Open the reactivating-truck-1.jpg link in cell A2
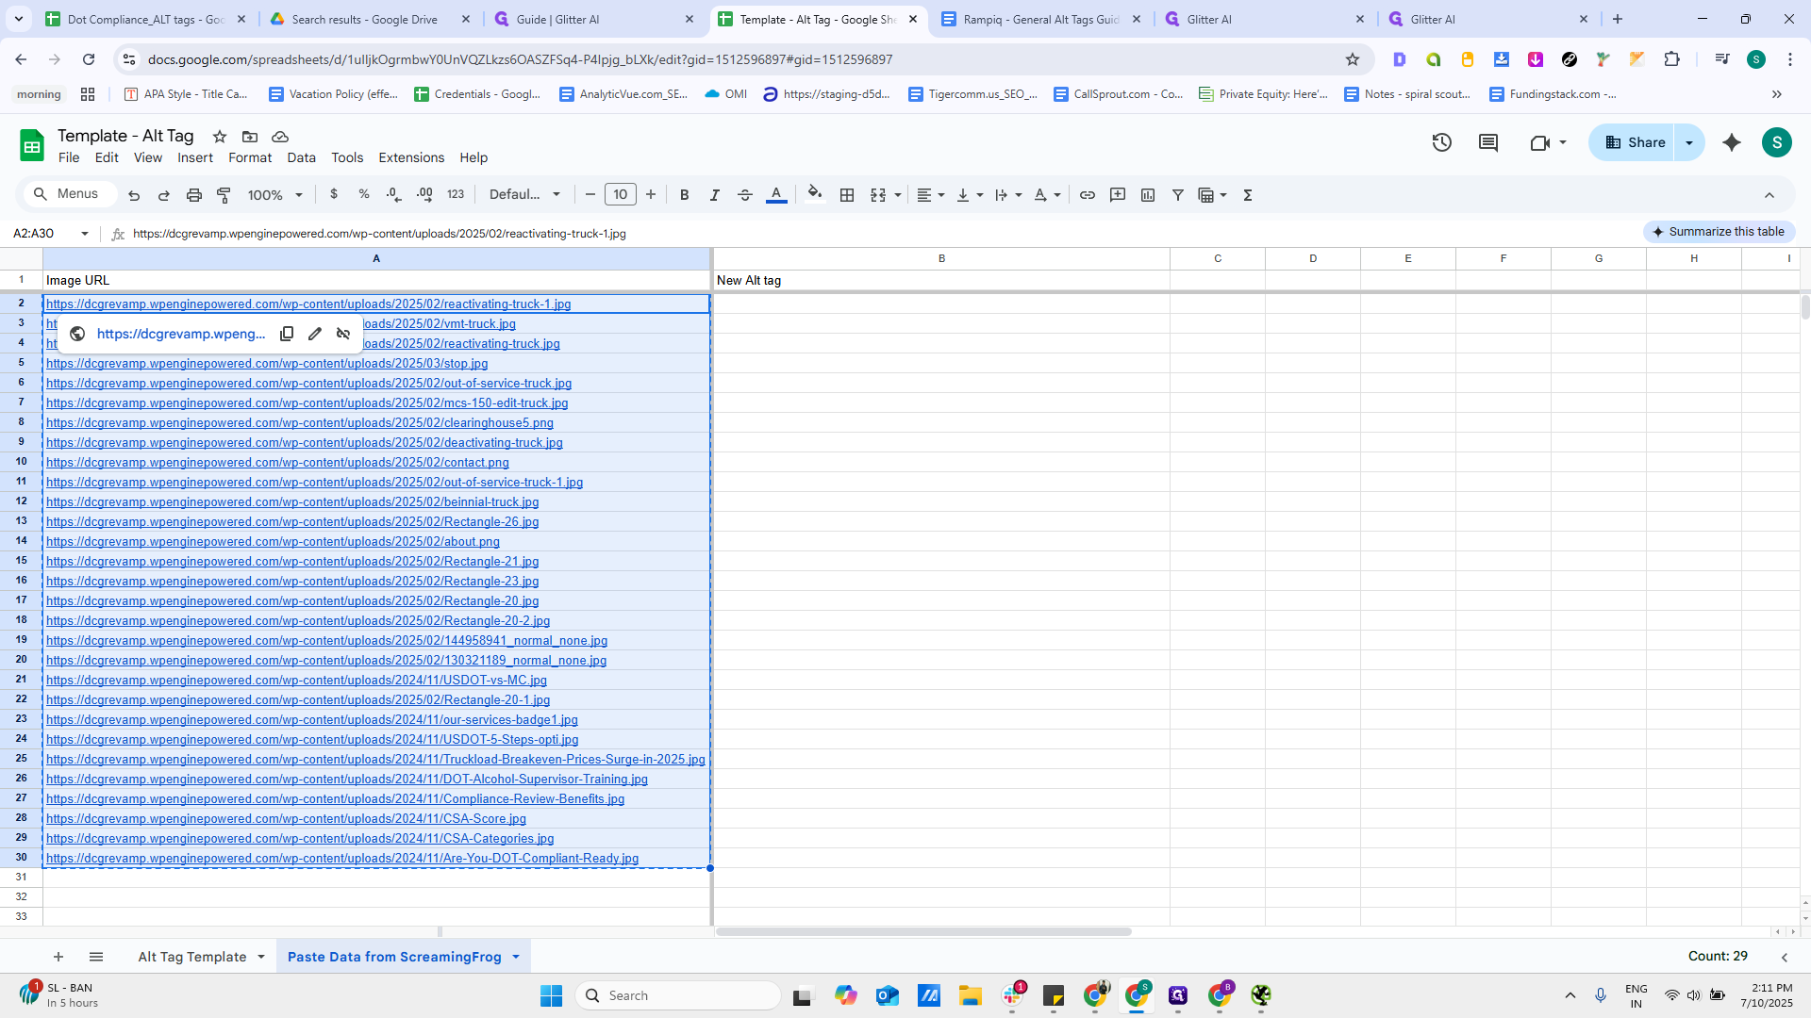1811x1018 pixels. coord(308,304)
